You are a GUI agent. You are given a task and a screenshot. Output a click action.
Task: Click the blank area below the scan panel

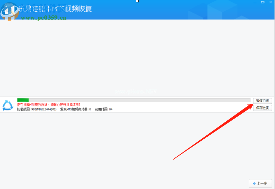click(102, 146)
